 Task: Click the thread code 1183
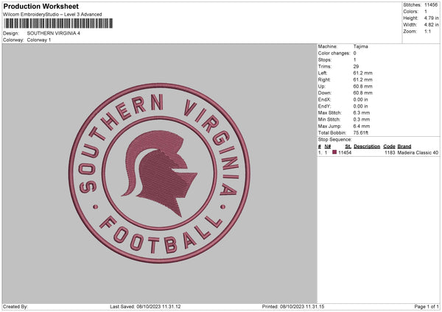tap(390, 152)
